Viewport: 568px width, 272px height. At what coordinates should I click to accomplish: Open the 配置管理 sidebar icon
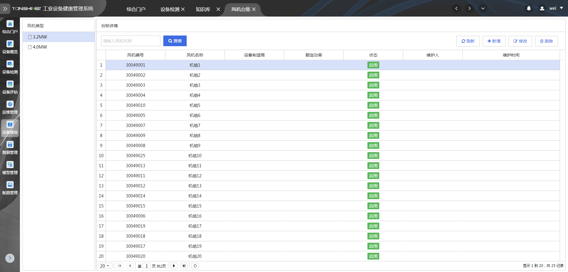coord(10,188)
